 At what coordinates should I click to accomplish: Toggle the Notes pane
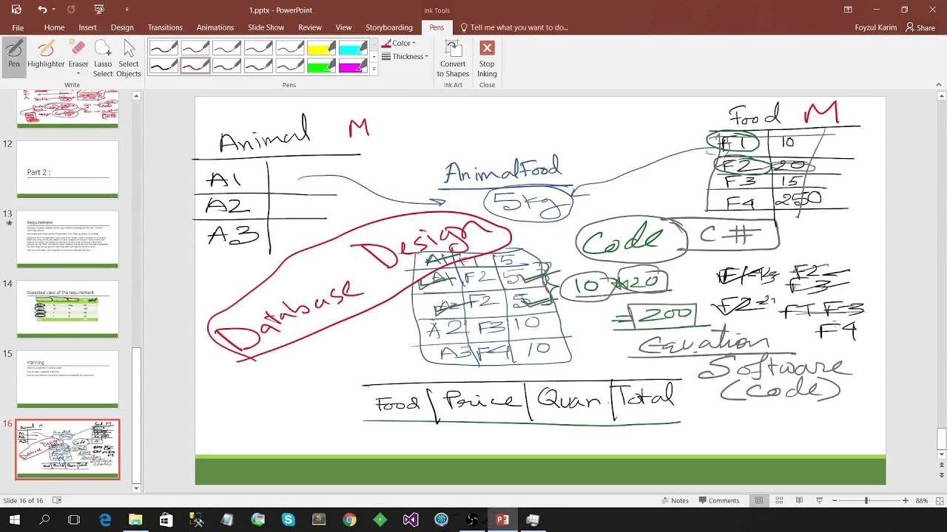674,500
